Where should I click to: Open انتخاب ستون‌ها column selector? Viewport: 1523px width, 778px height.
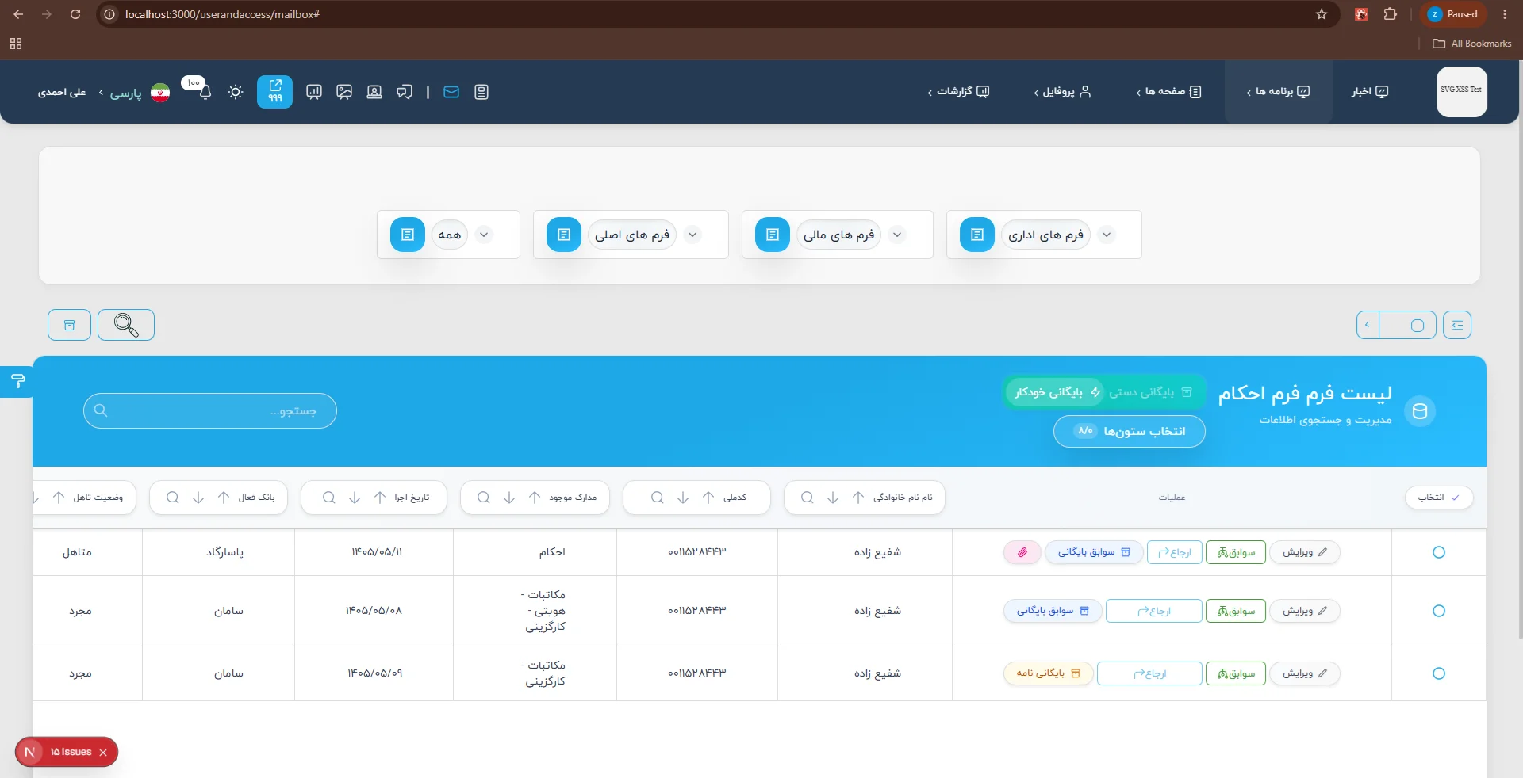pyautogui.click(x=1130, y=431)
